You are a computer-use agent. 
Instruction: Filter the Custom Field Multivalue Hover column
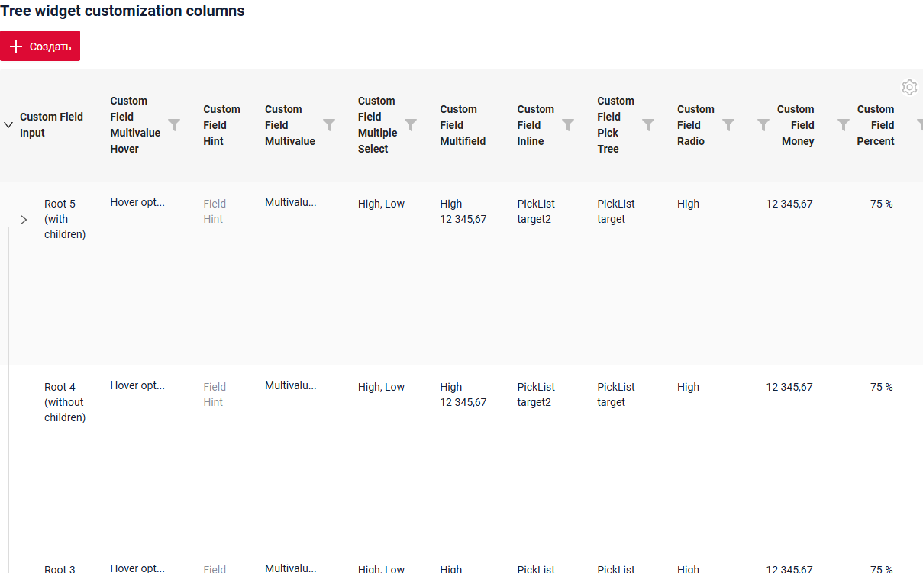tap(174, 124)
